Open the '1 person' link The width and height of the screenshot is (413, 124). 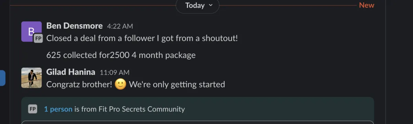coord(58,109)
